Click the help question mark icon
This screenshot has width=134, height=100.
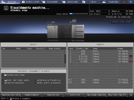131,2
